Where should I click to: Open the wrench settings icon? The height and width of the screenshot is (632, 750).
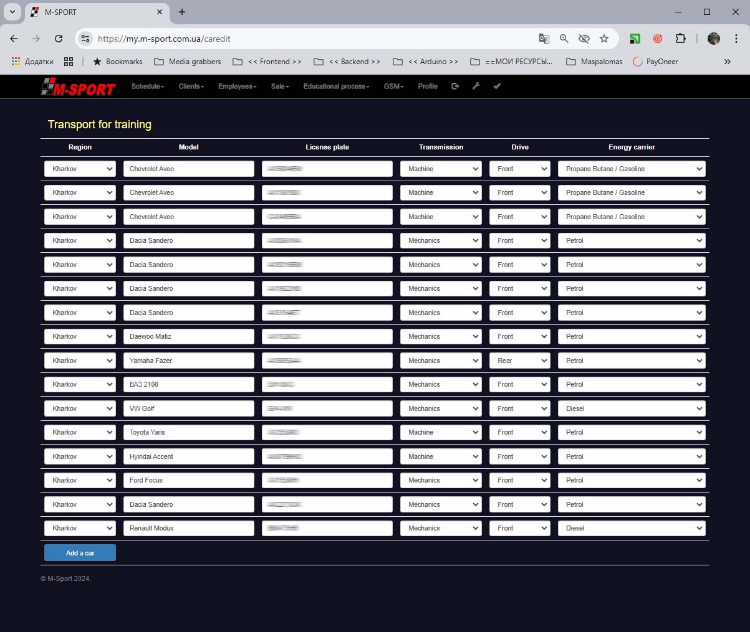tap(476, 87)
